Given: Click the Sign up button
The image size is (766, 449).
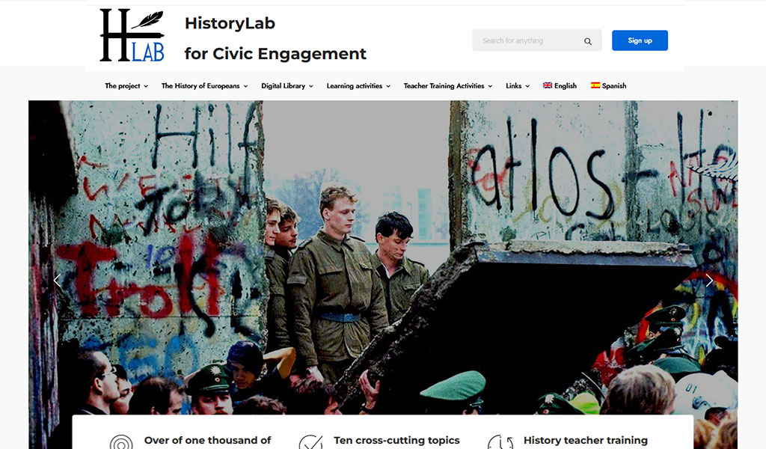Looking at the screenshot, I should [x=640, y=40].
